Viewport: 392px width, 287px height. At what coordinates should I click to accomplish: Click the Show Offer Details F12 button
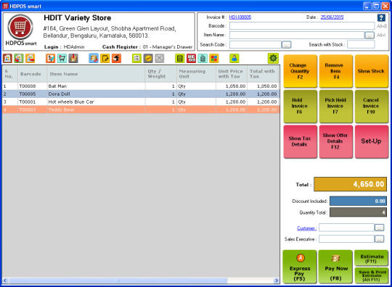[336, 141]
